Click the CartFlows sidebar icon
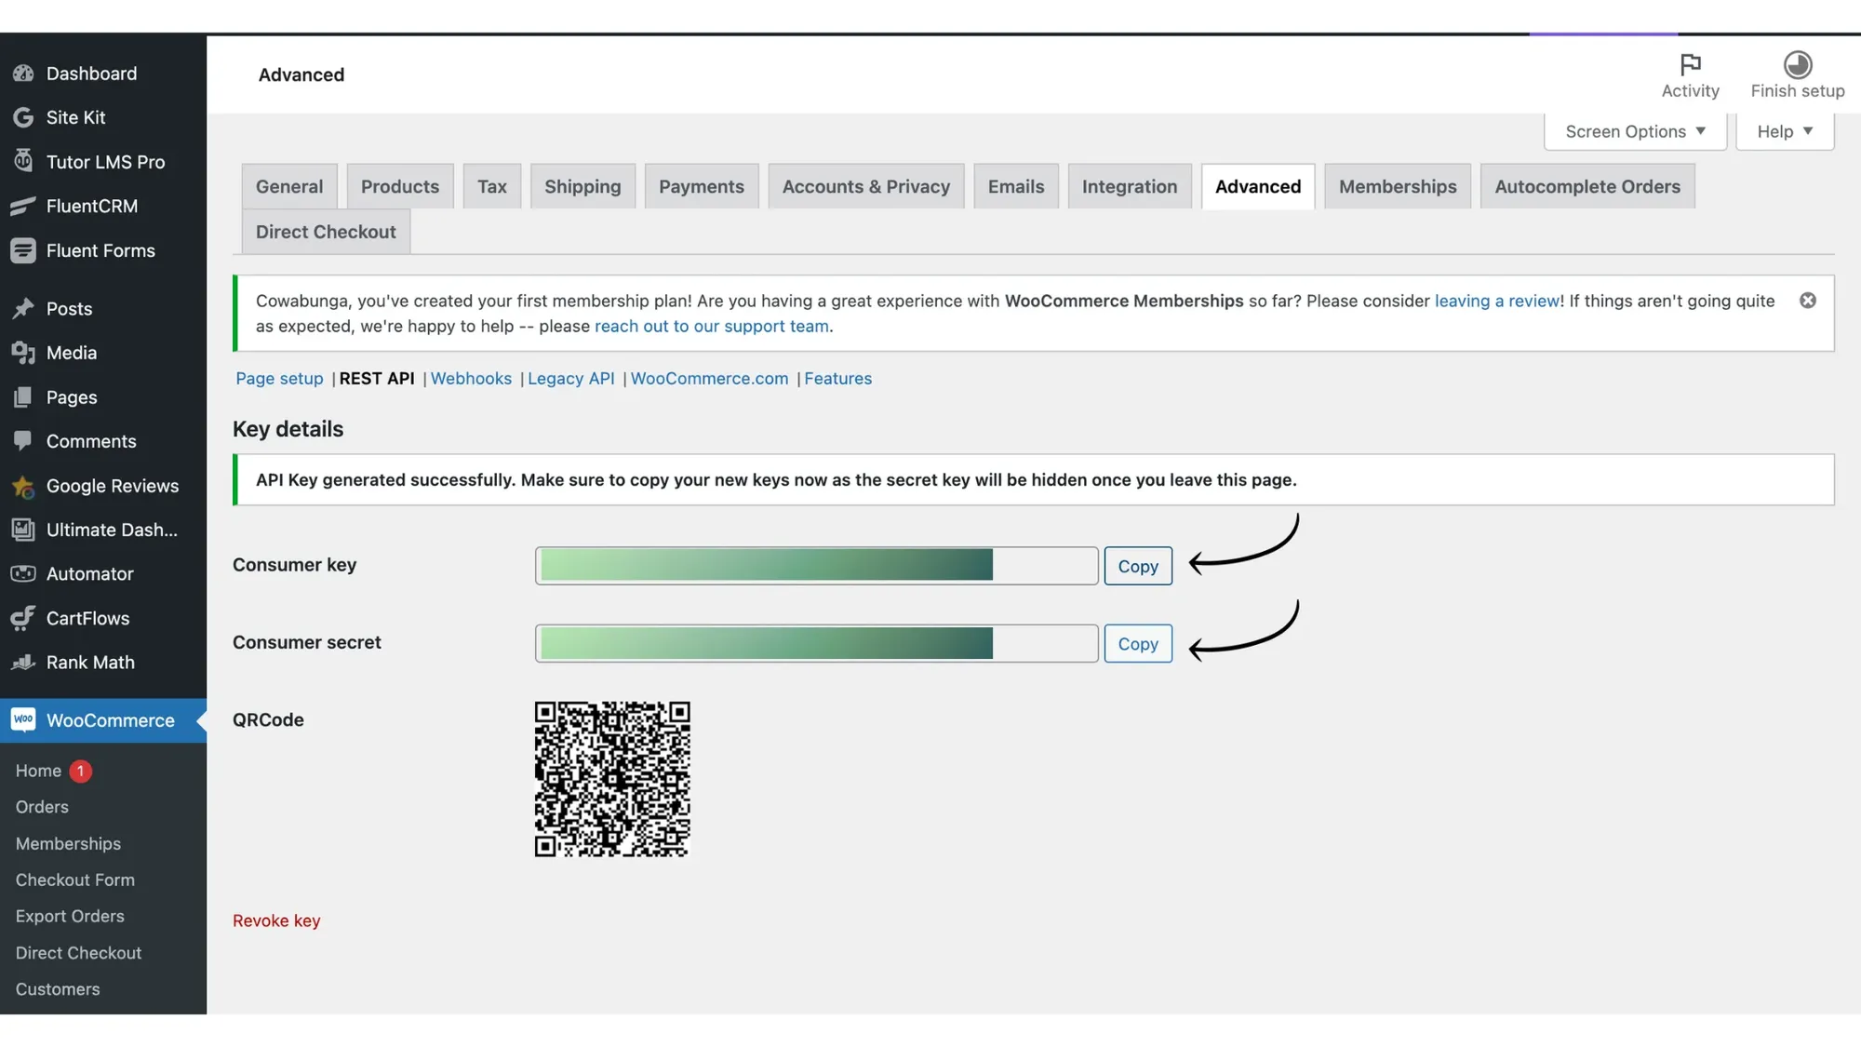 [x=23, y=618]
